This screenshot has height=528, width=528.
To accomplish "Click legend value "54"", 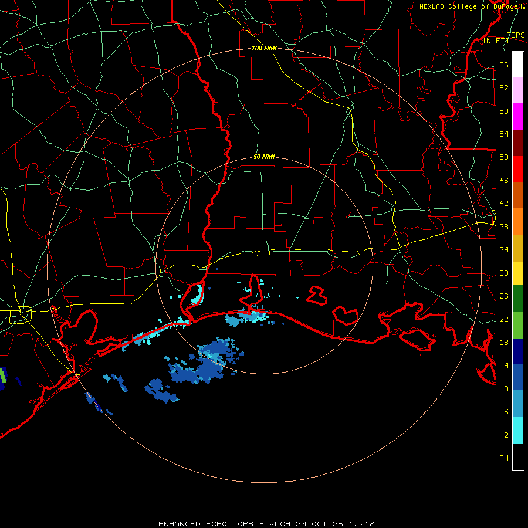I will [504, 134].
